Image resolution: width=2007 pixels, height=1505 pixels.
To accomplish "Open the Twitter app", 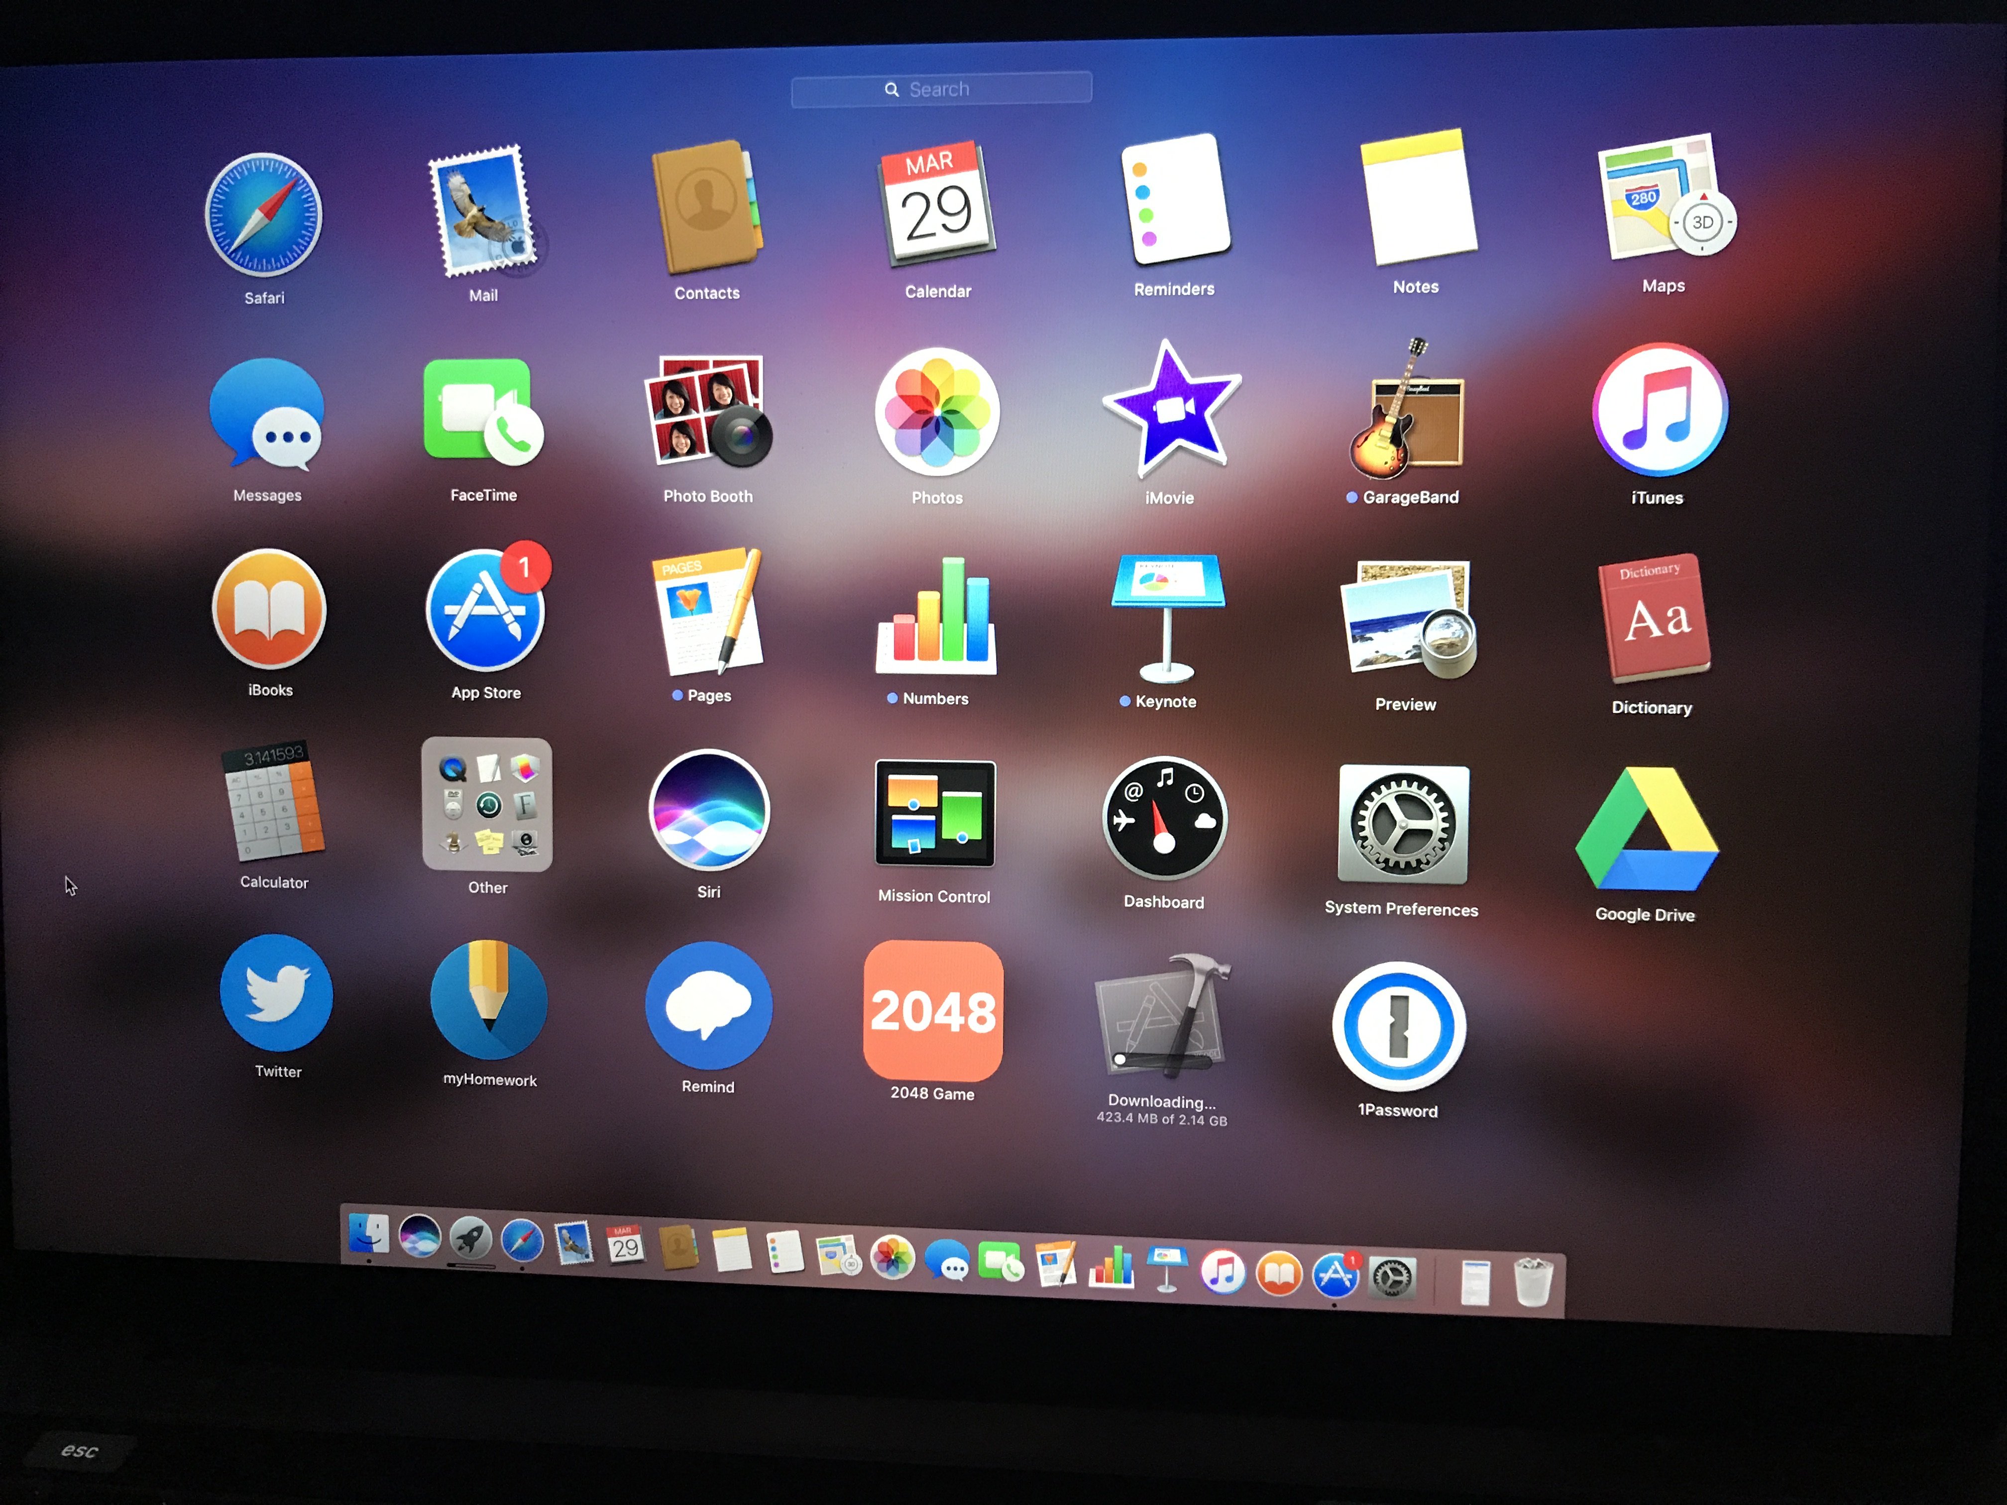I will (277, 992).
